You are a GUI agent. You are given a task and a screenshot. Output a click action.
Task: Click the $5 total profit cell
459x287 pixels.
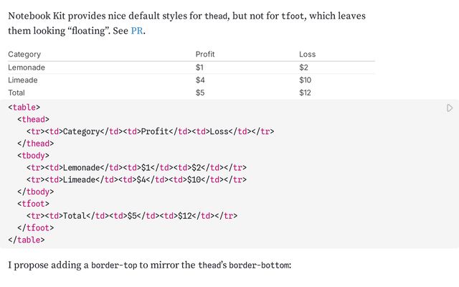pos(200,93)
